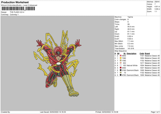The image size is (161, 114).
Task: Click thread code 1004
Action: click(142, 65)
